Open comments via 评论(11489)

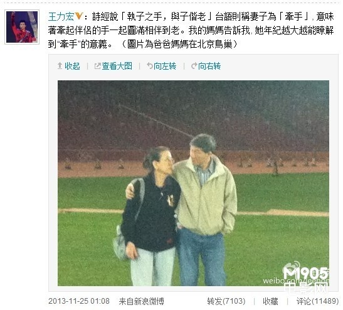pyautogui.click(x=317, y=301)
